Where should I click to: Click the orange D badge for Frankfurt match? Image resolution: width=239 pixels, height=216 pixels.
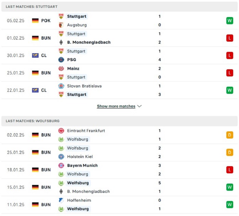(229, 135)
